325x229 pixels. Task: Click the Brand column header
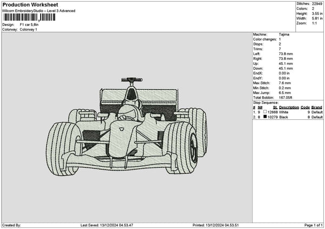(x=317, y=107)
